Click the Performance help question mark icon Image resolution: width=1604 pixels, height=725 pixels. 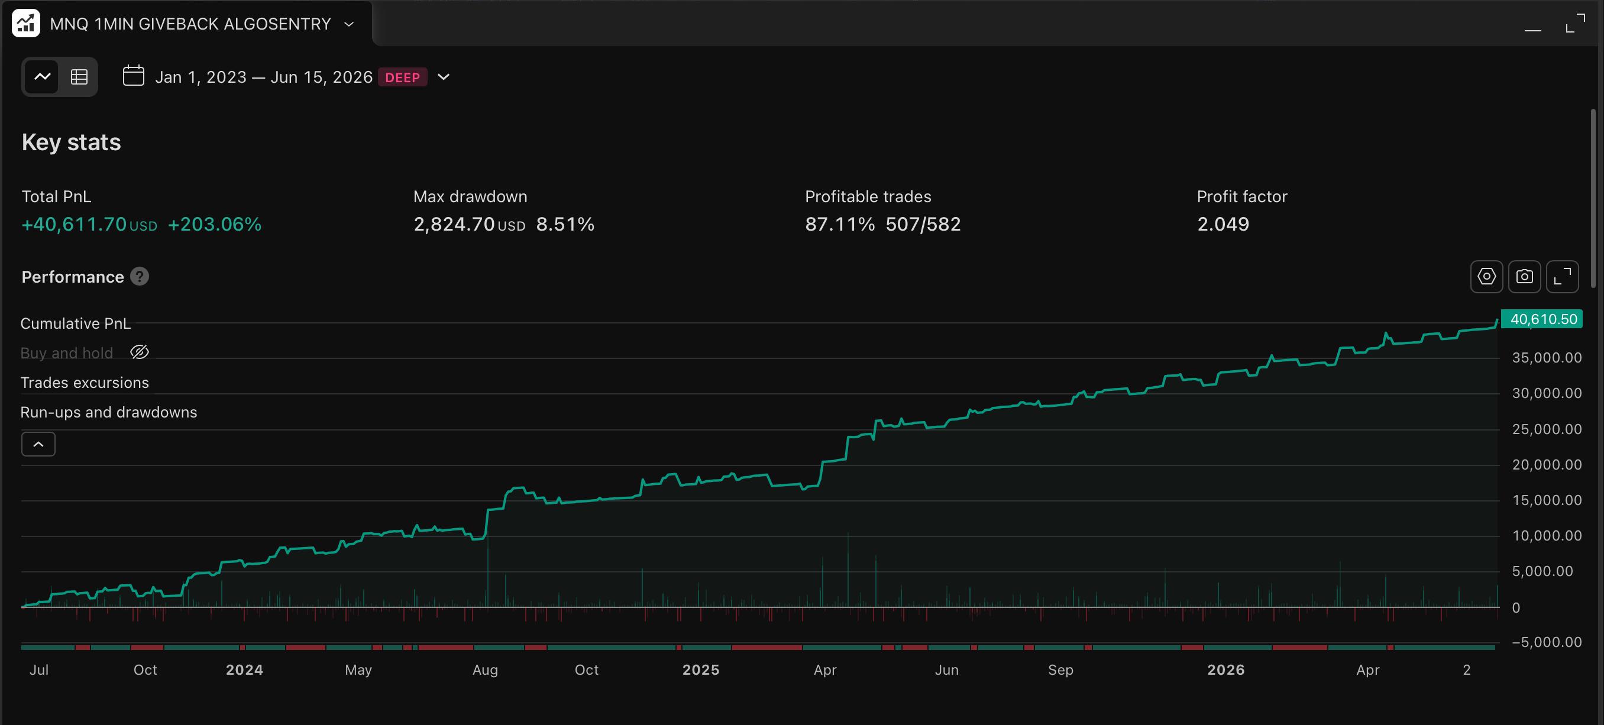[x=140, y=276]
